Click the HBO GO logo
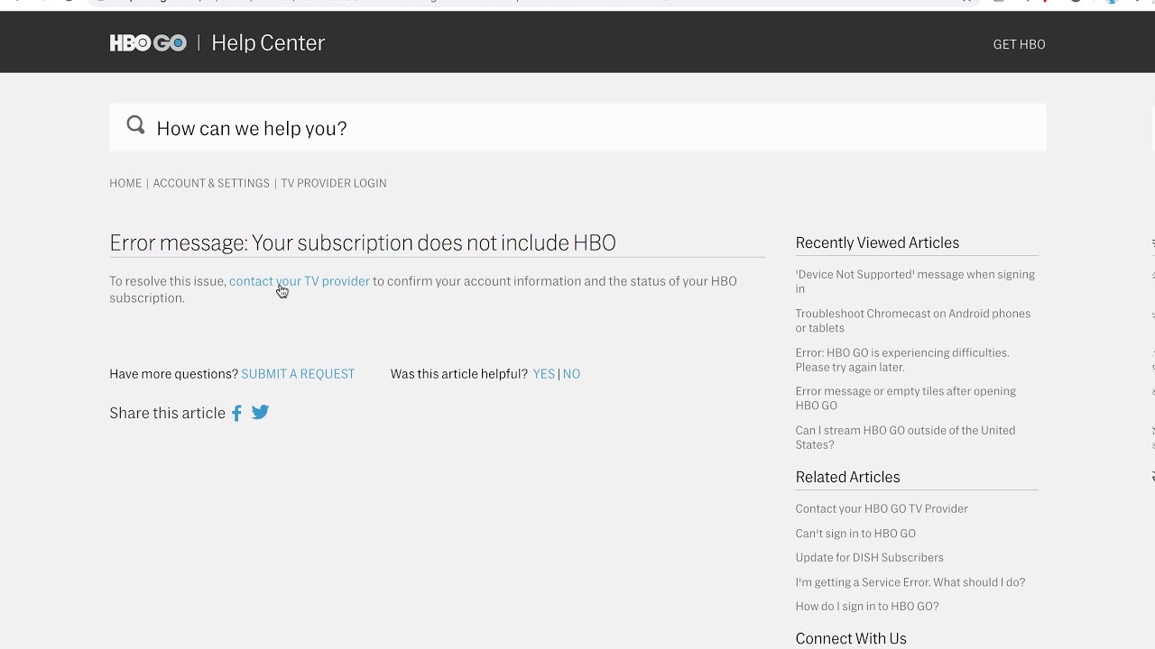The height and width of the screenshot is (649, 1155). (x=148, y=43)
